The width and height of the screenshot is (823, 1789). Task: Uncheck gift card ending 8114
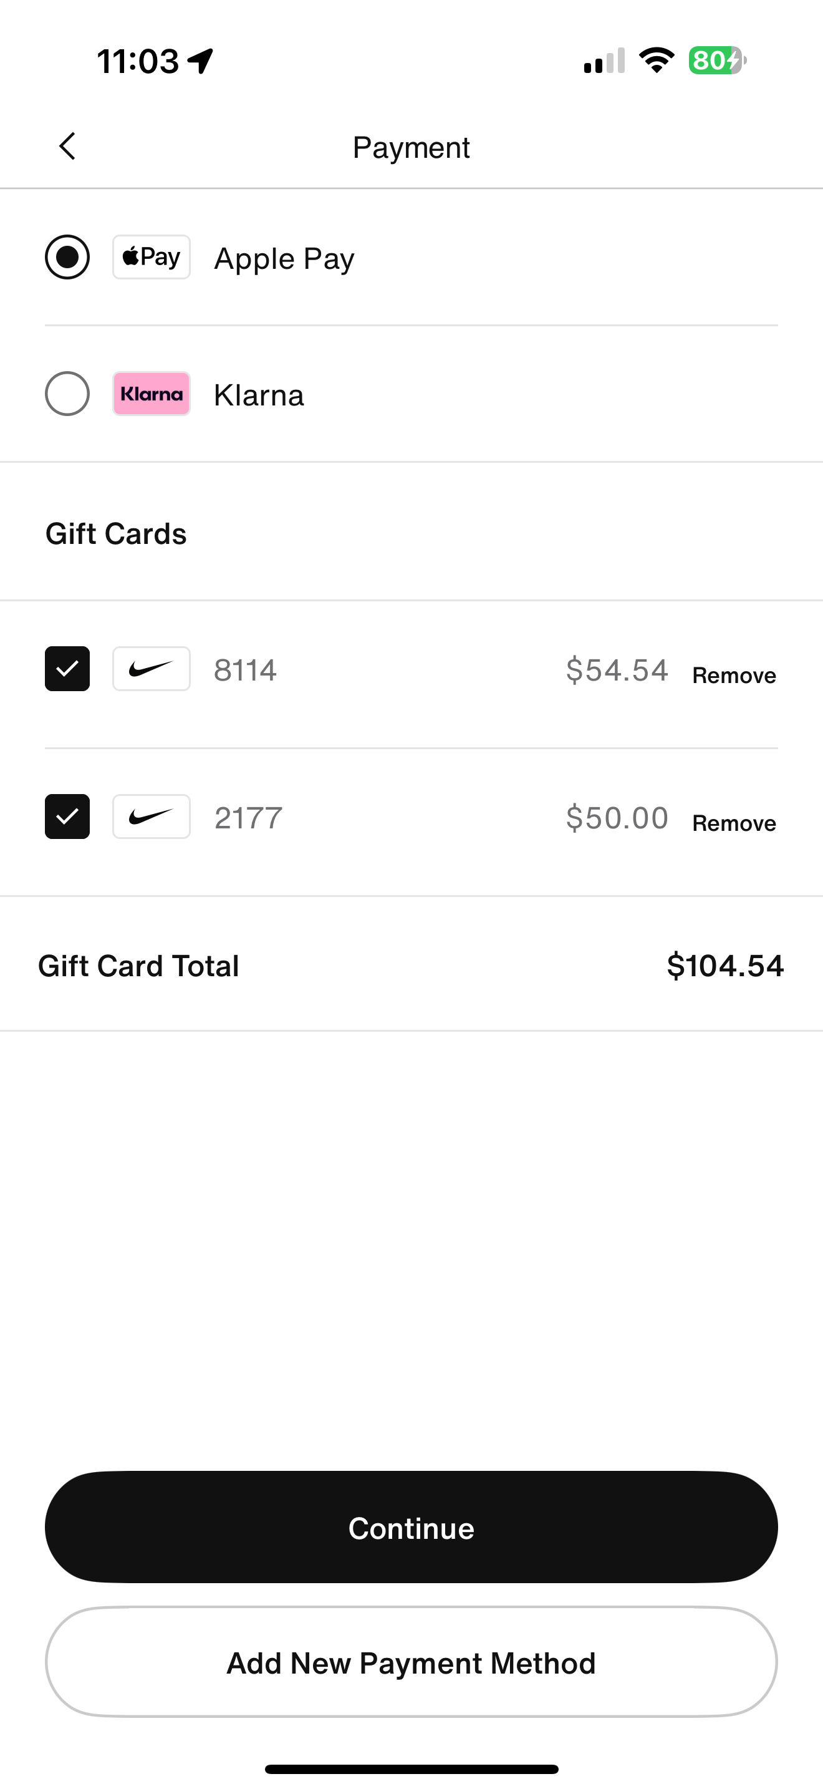pos(67,669)
